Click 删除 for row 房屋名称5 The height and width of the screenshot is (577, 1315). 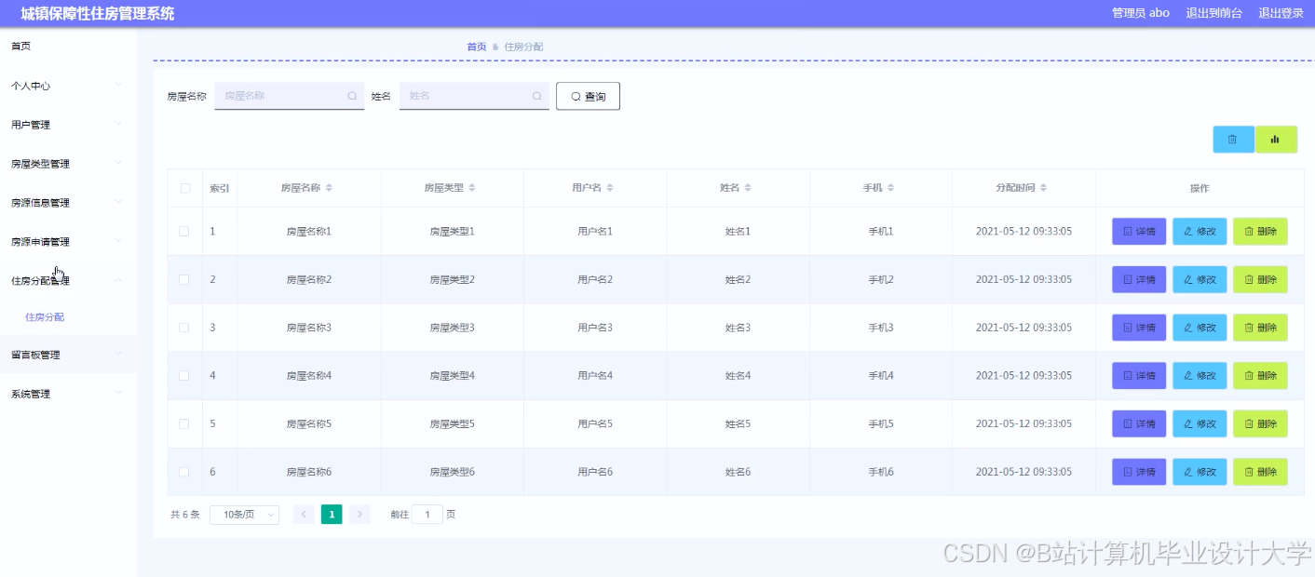[1260, 423]
